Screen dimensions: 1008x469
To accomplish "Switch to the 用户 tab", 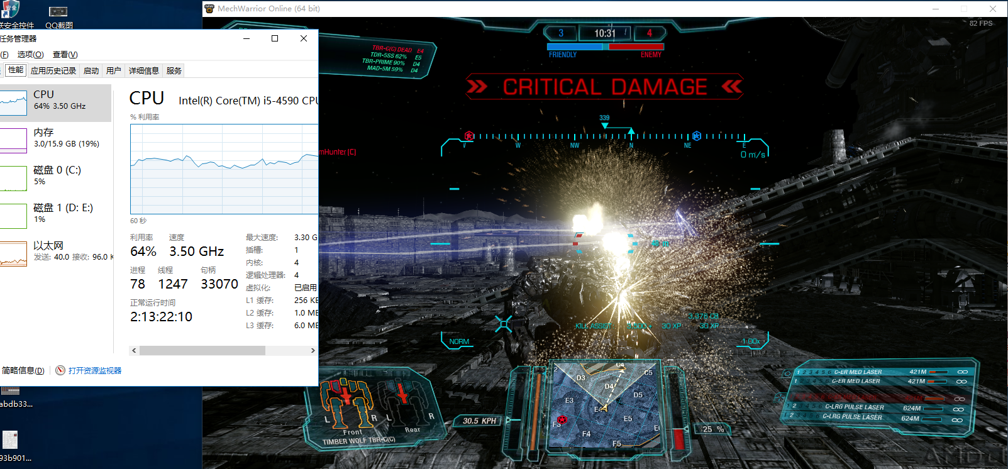I will (x=114, y=70).
